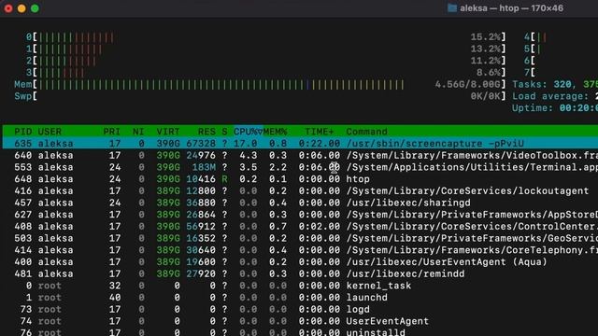Click the NI column header

[138, 132]
